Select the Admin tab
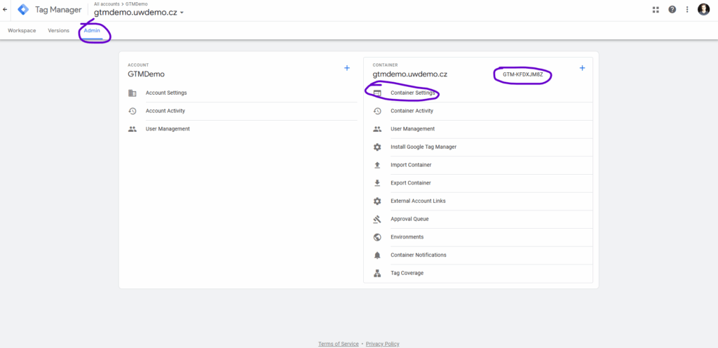The image size is (718, 348). click(92, 31)
